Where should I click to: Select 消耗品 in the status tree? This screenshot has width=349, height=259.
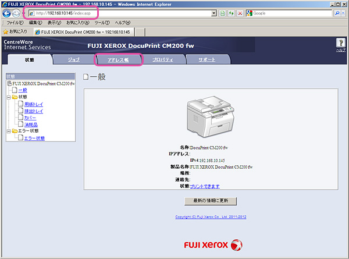coord(31,124)
